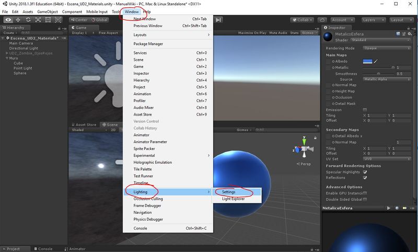The image size is (418, 252).
Task: Toggle Global rotation mode button
Action: [x=99, y=20]
